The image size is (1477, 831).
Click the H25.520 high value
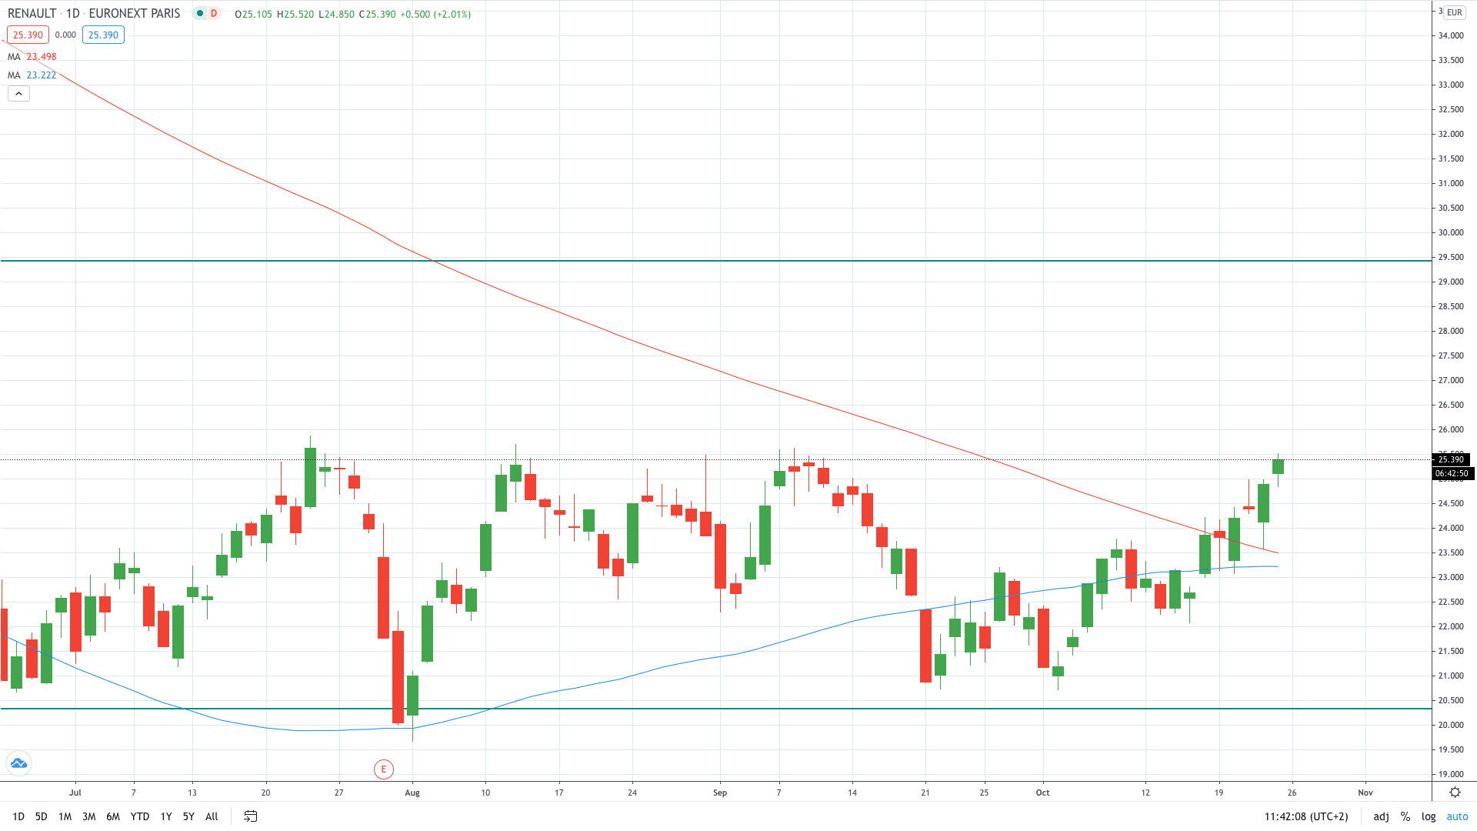tap(295, 14)
